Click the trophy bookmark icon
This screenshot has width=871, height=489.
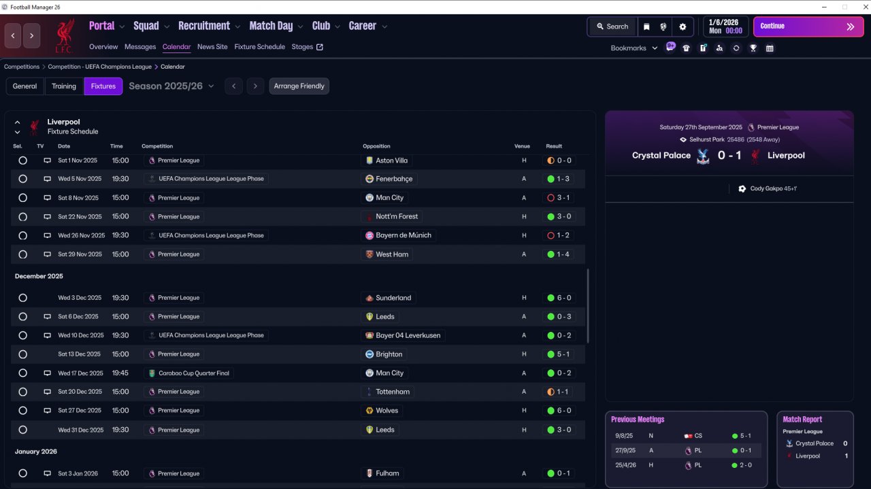pos(753,48)
